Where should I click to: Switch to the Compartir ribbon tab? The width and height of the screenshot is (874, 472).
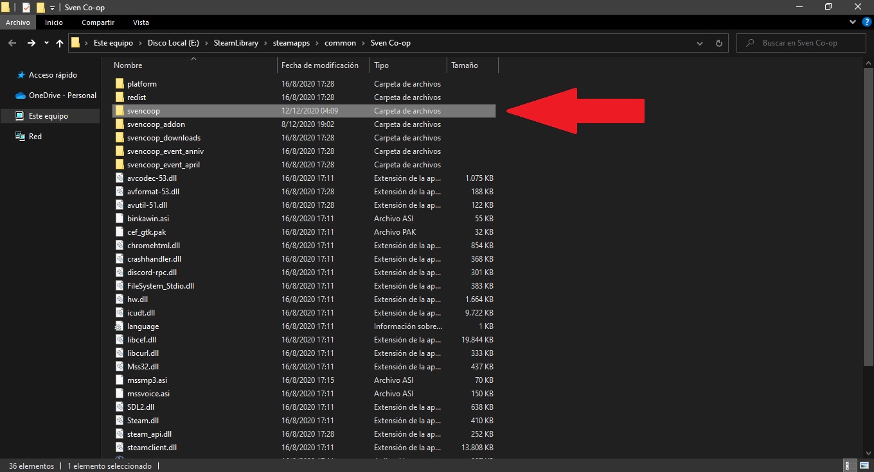coord(98,22)
